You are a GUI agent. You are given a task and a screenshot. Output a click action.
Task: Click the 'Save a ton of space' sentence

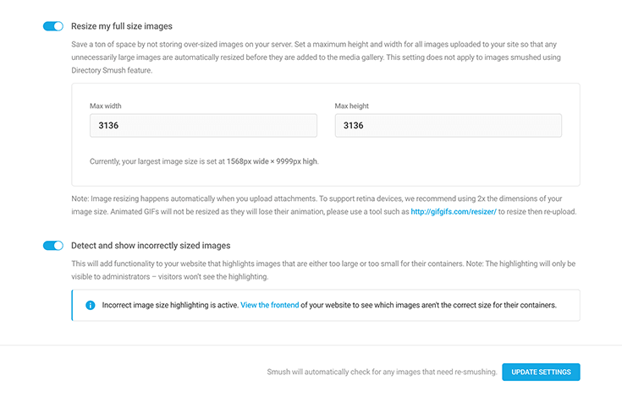pyautogui.click(x=182, y=44)
